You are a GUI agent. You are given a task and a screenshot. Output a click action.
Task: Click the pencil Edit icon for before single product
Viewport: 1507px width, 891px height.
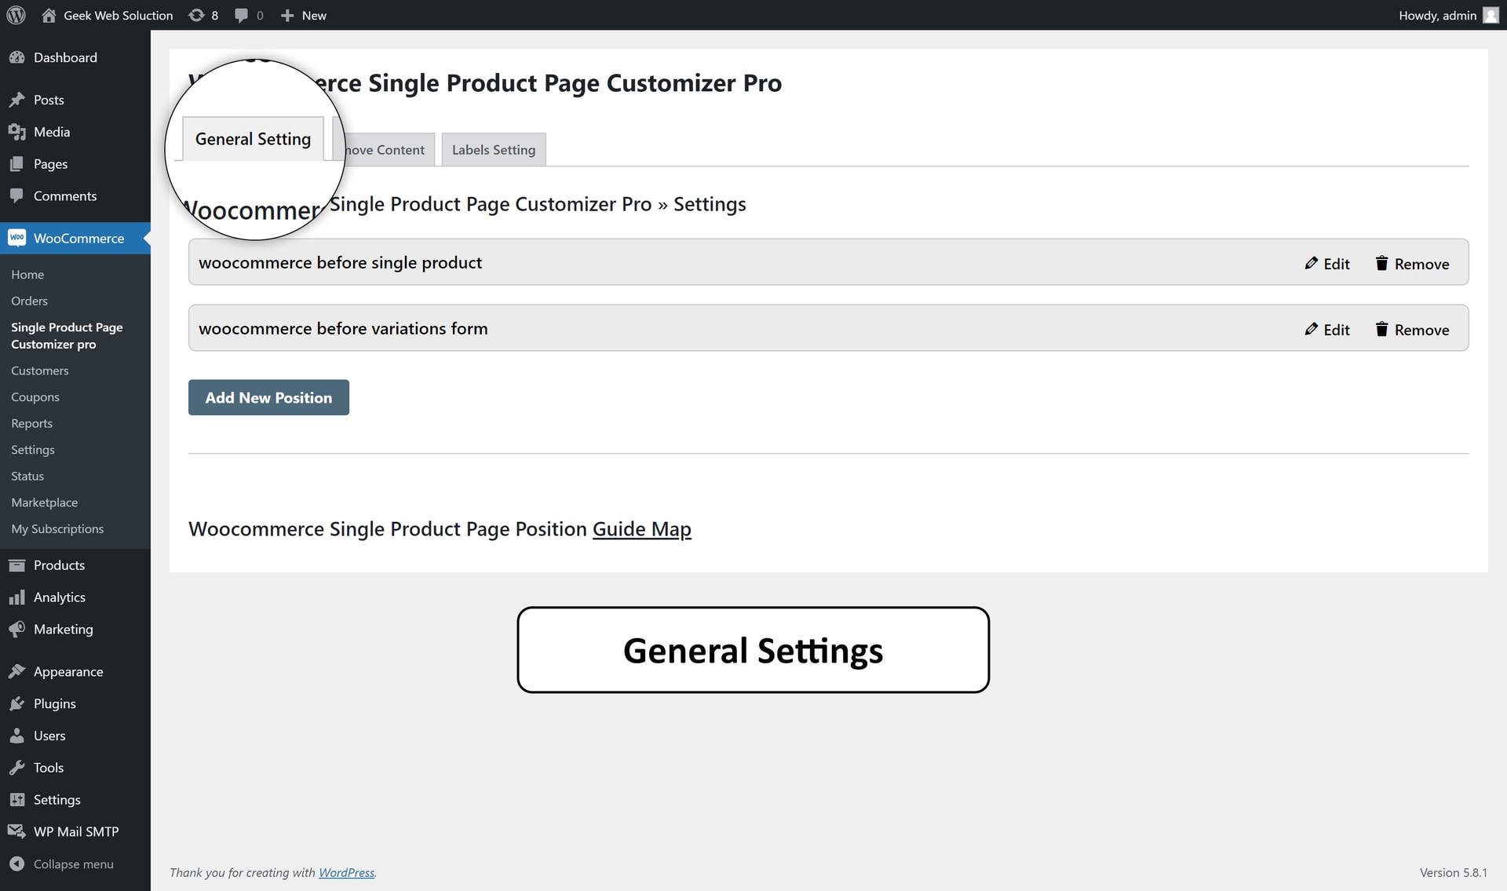[1311, 263]
